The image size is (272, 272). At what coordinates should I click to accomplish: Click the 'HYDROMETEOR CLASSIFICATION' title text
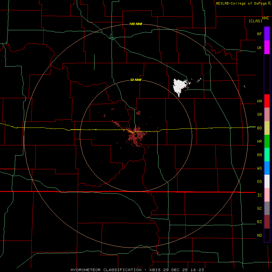(106, 270)
